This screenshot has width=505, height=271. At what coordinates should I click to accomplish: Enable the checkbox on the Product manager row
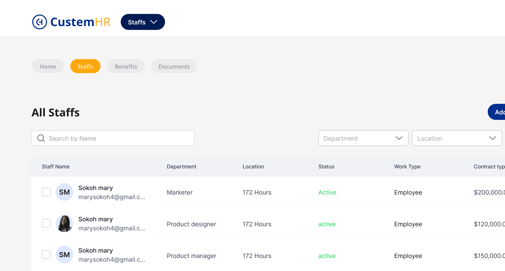coord(46,255)
